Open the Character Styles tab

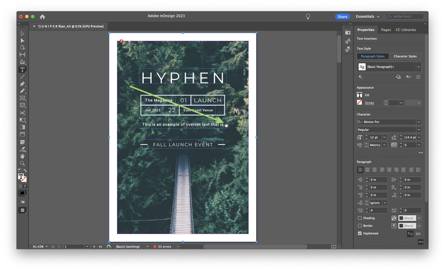point(405,56)
